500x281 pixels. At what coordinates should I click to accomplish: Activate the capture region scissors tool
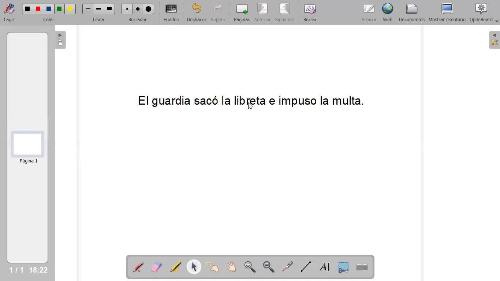343,267
